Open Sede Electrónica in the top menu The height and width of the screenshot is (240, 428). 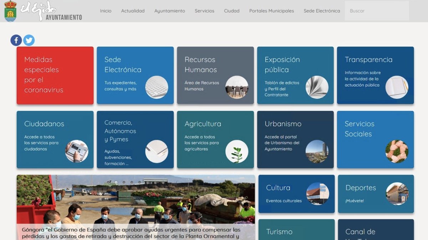point(322,11)
